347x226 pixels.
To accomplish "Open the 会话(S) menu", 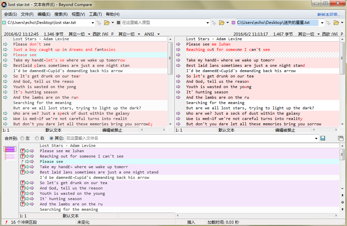I will point(10,14).
